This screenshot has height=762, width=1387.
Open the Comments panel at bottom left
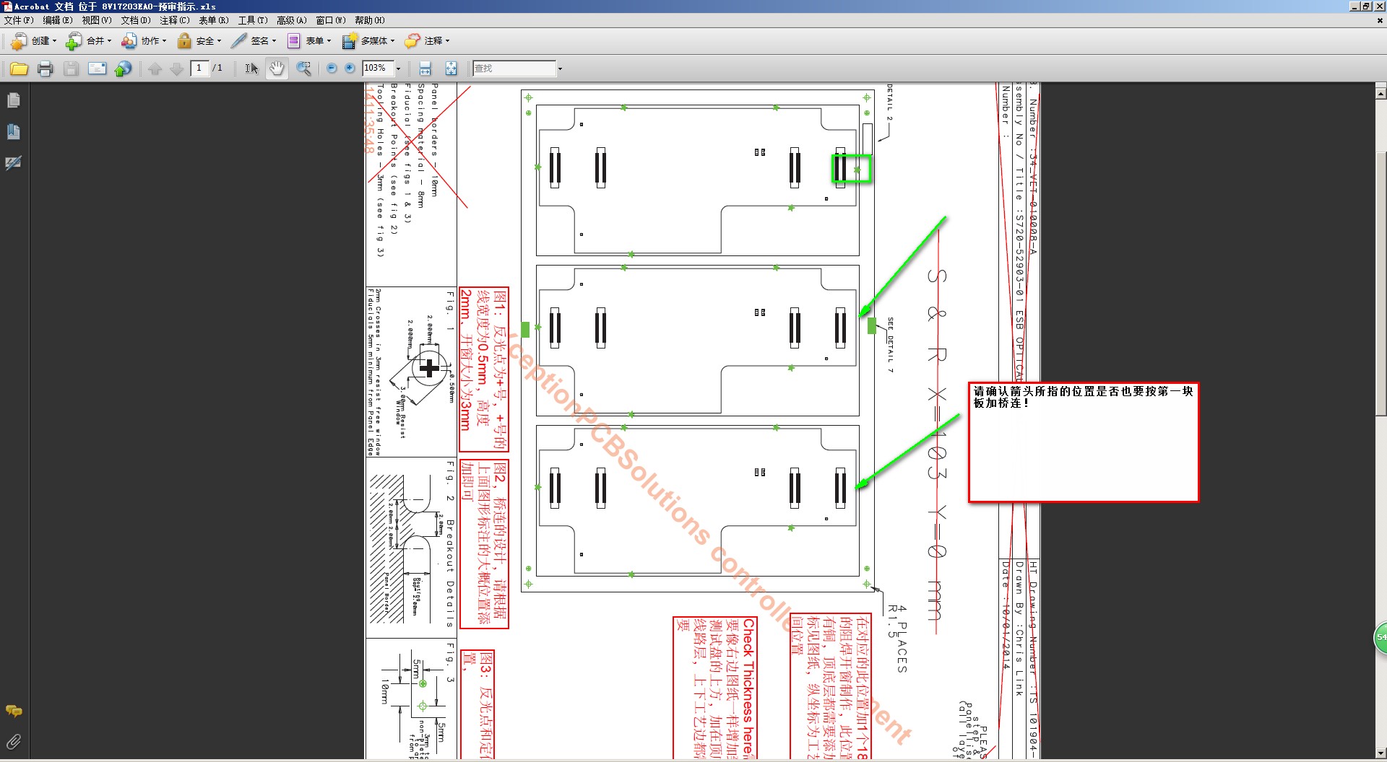tap(13, 711)
